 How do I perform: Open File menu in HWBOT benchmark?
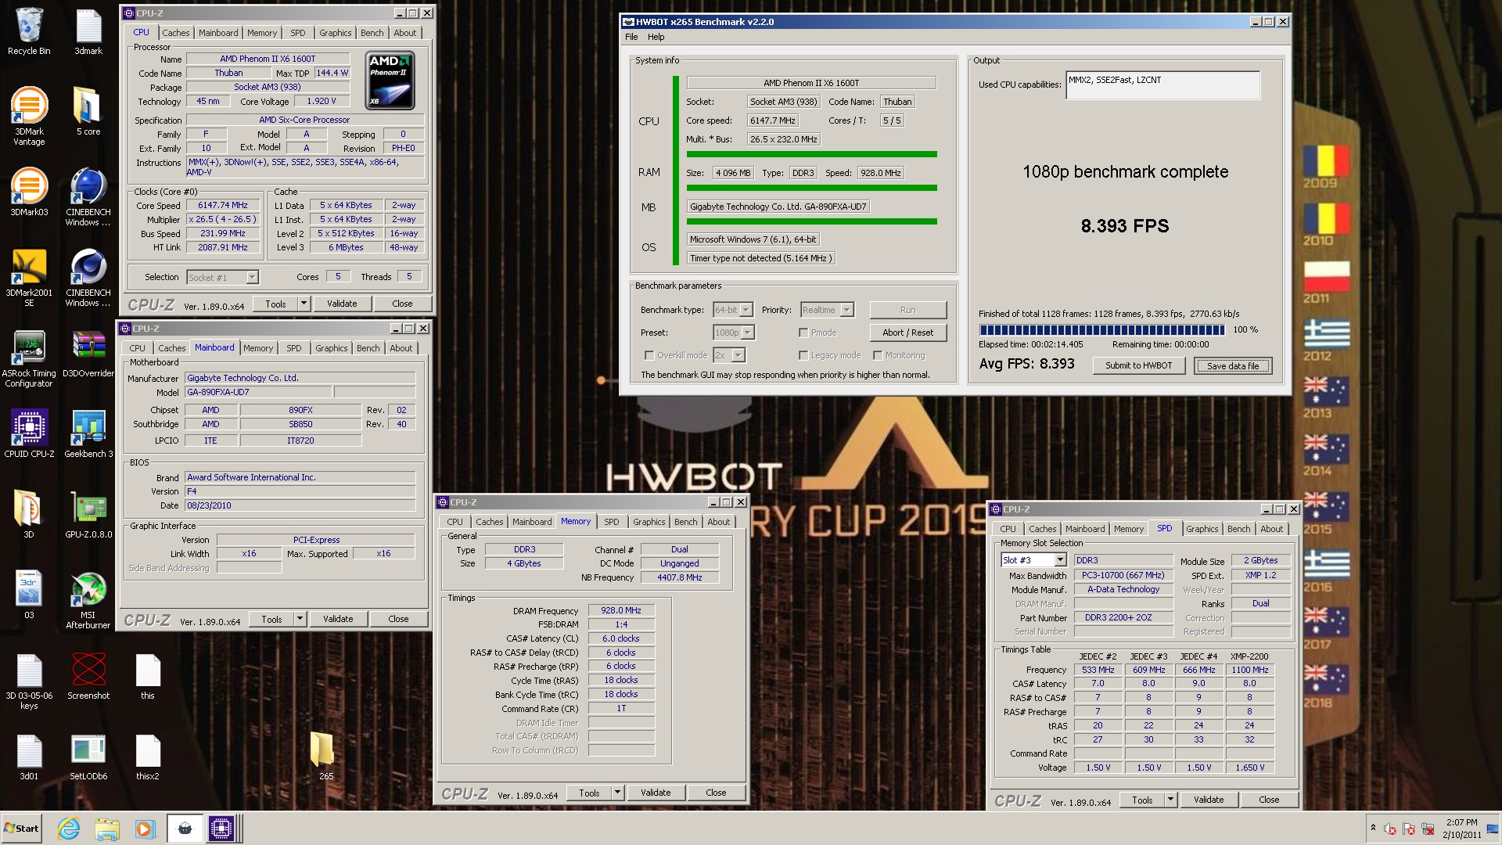click(631, 37)
